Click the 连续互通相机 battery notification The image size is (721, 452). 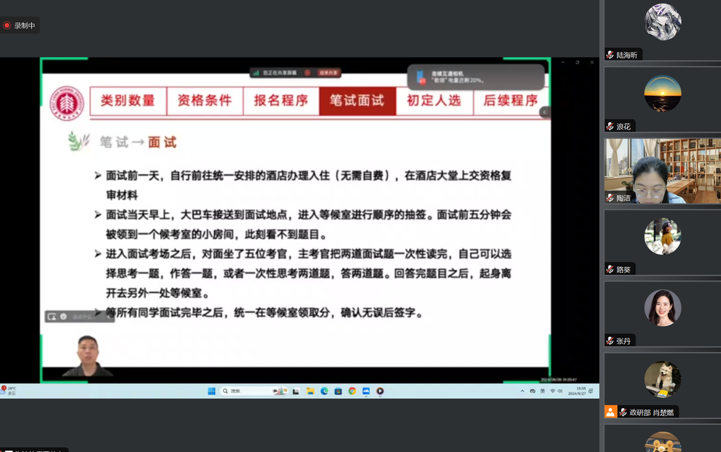pyautogui.click(x=476, y=77)
